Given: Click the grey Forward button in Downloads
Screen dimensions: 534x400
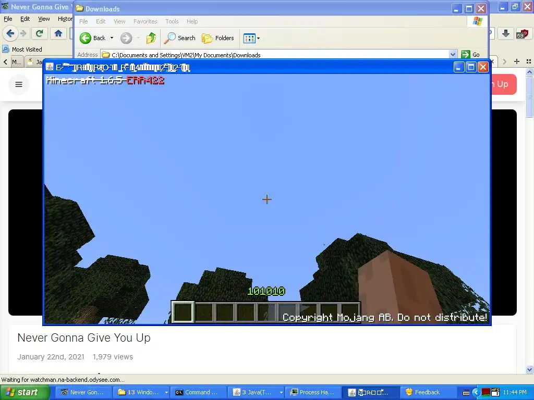Looking at the screenshot, I should point(126,38).
